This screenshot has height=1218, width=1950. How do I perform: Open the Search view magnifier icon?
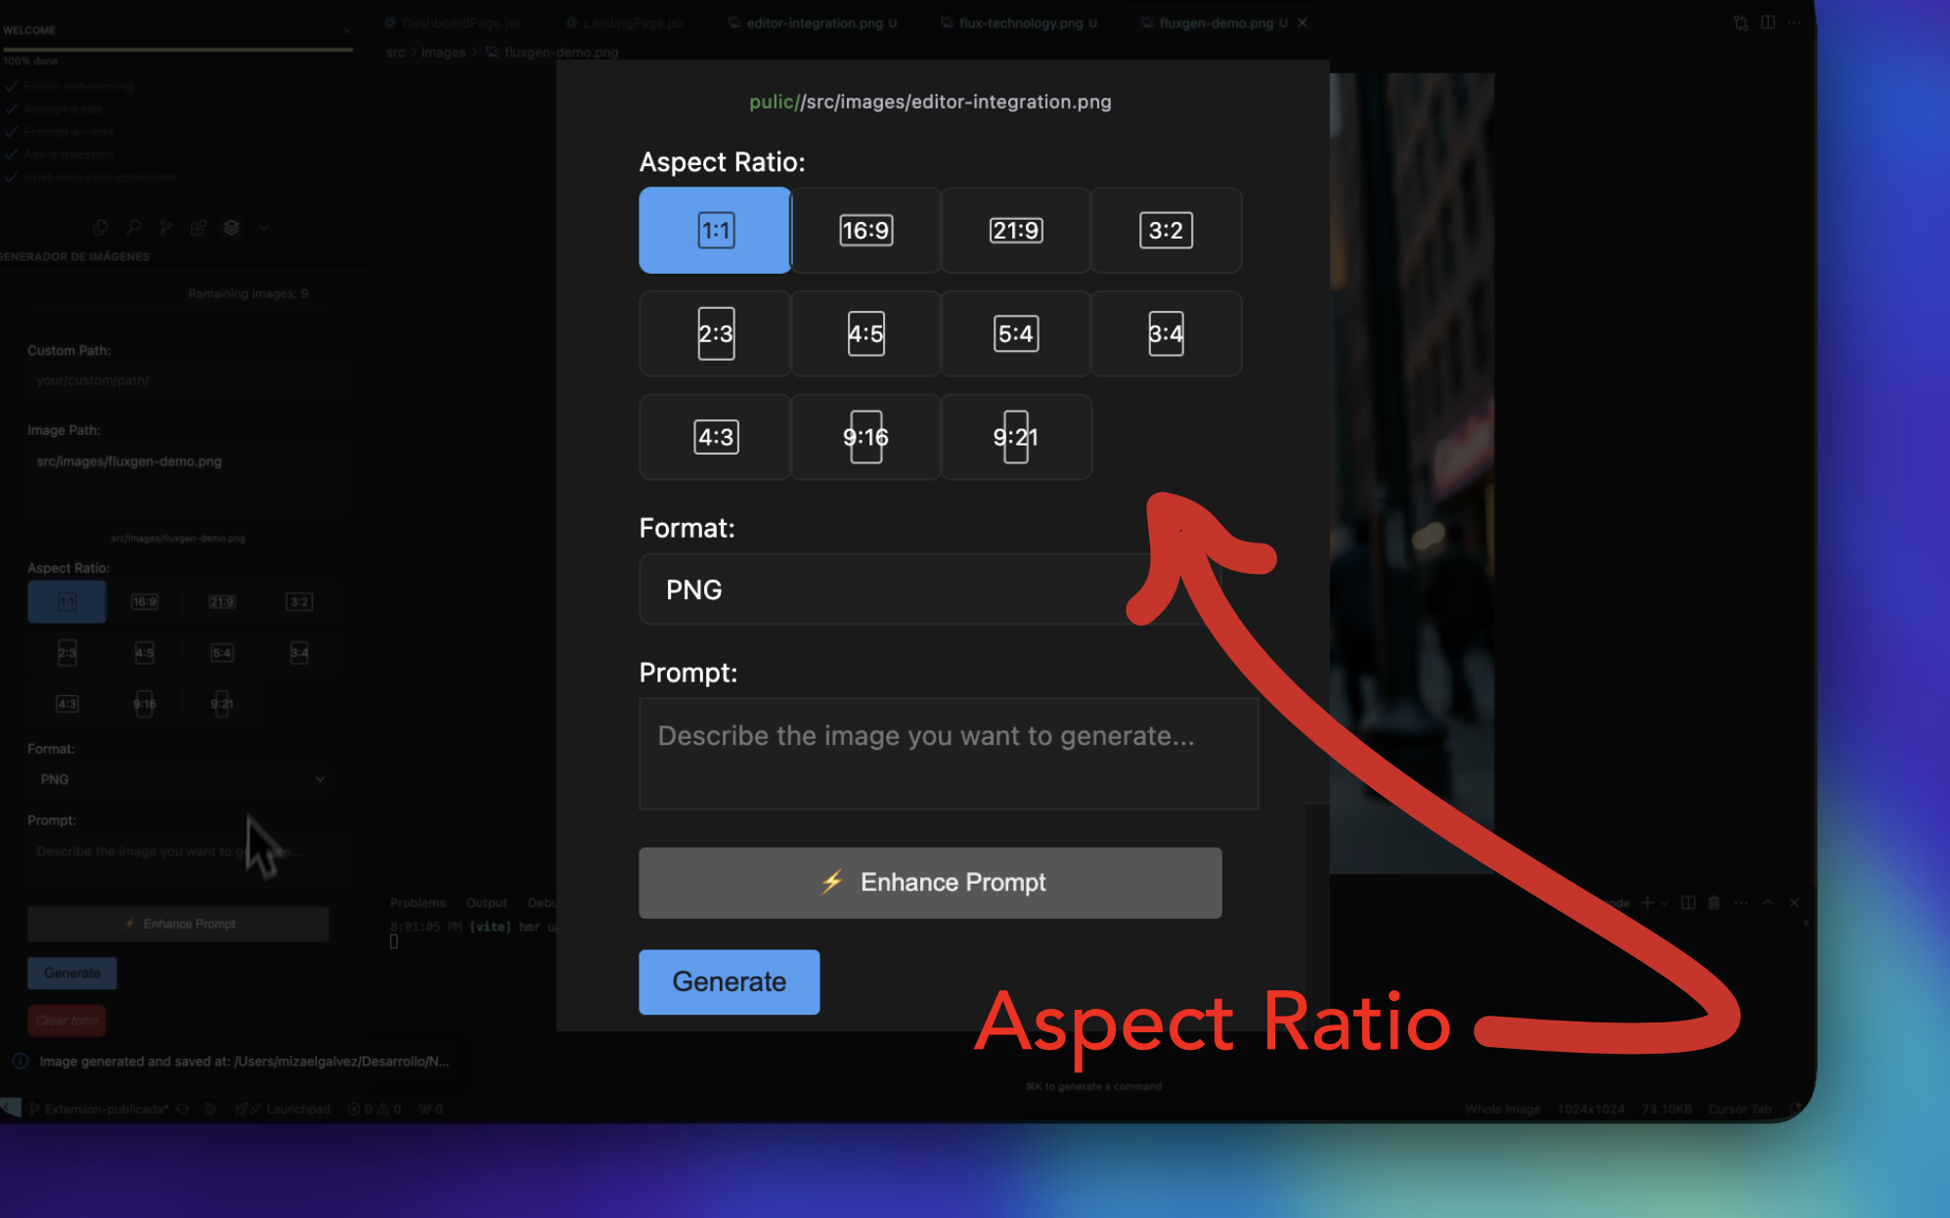[133, 228]
